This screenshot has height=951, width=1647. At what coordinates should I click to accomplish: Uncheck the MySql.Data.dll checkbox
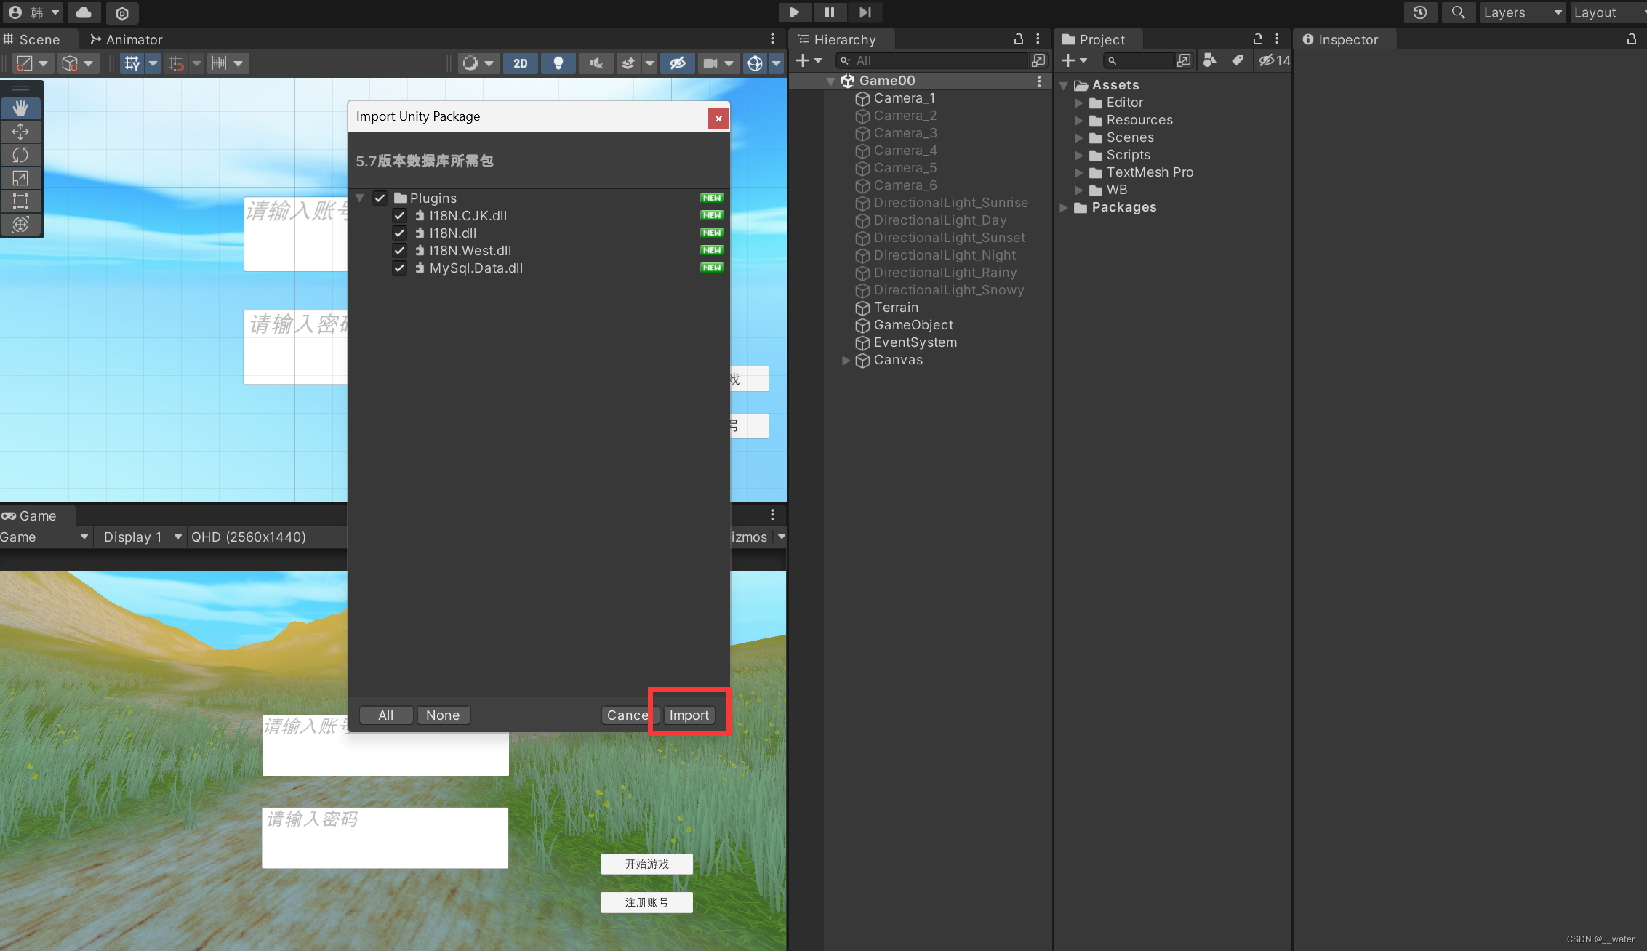[399, 268]
